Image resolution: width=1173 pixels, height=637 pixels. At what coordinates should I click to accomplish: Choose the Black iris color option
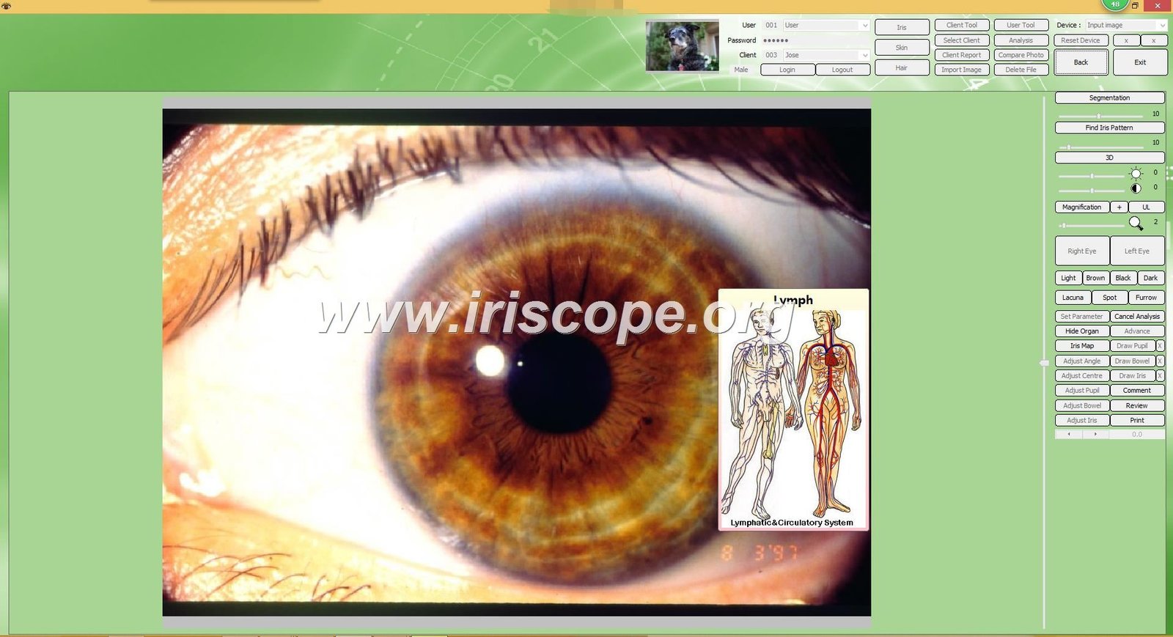[1123, 278]
